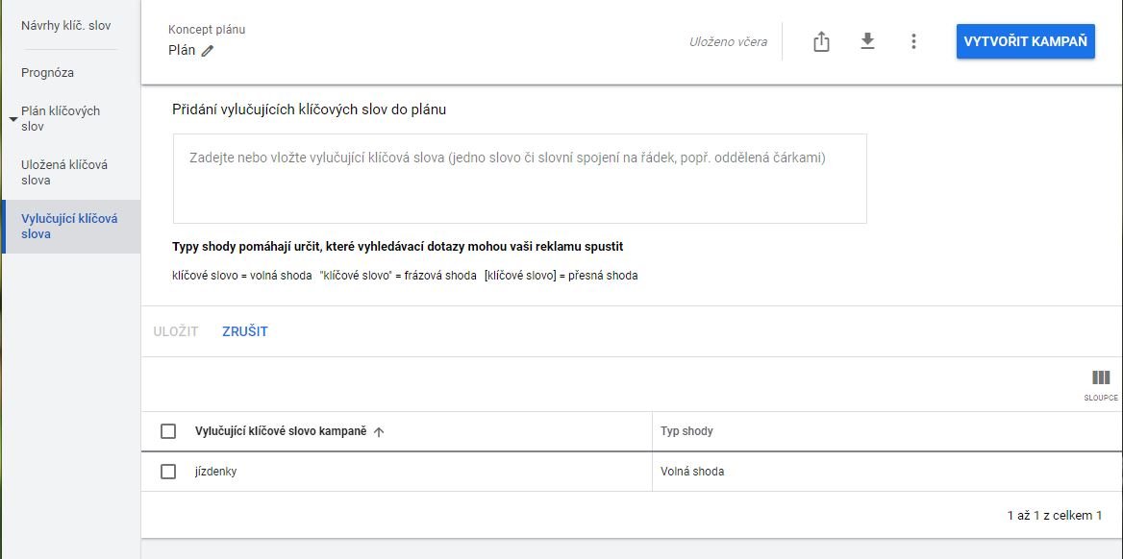Download the plan with the download icon
This screenshot has height=559, width=1123.
coord(867,41)
